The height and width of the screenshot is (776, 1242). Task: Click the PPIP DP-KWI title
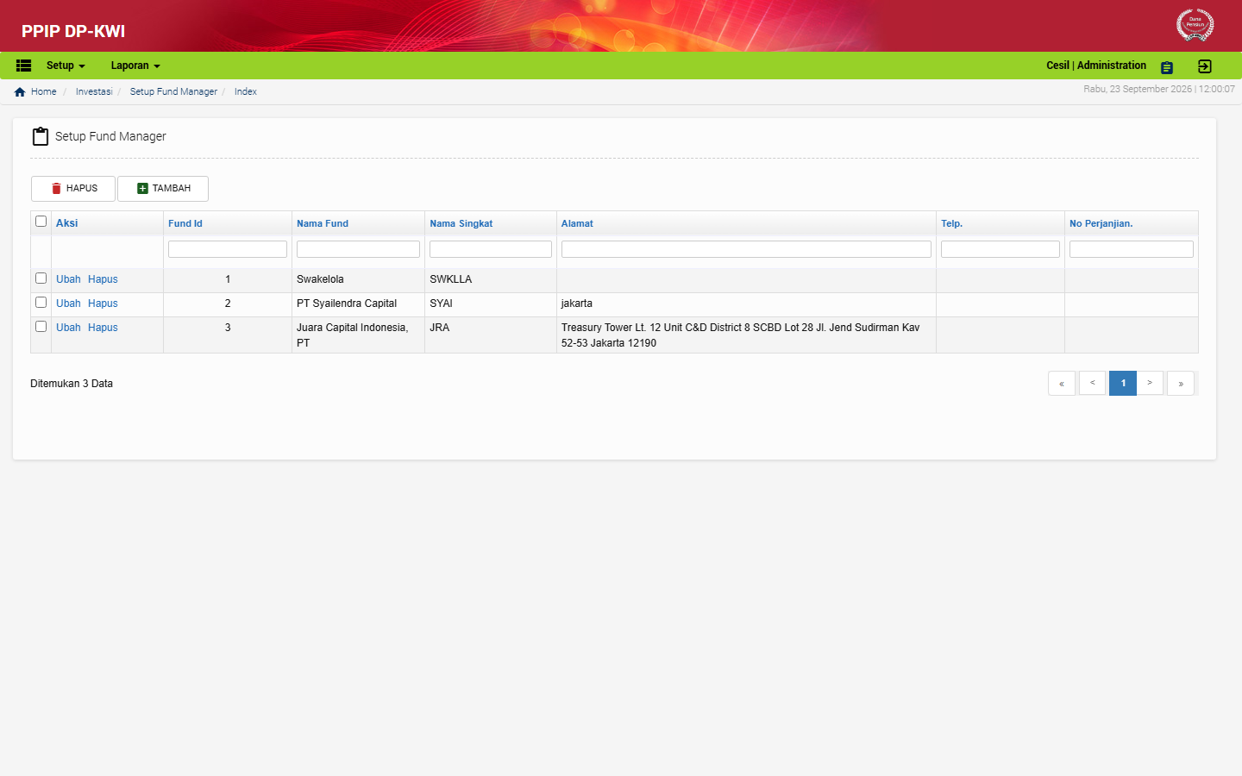pos(73,31)
